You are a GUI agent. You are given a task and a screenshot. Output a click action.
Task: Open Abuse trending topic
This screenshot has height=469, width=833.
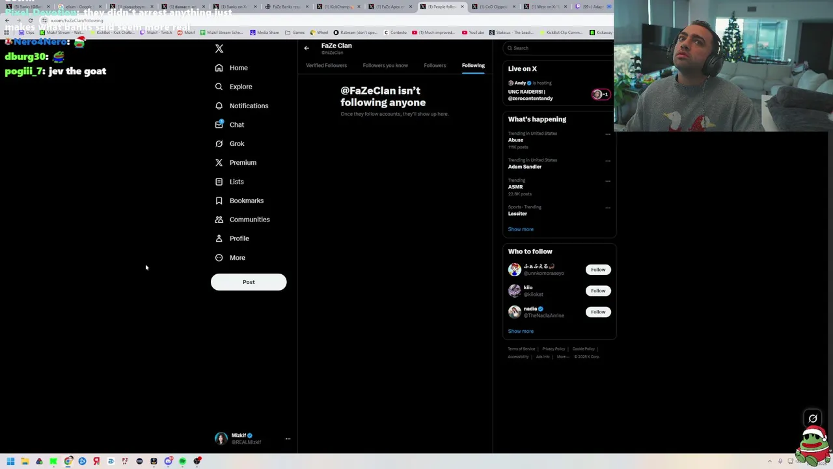pyautogui.click(x=515, y=140)
